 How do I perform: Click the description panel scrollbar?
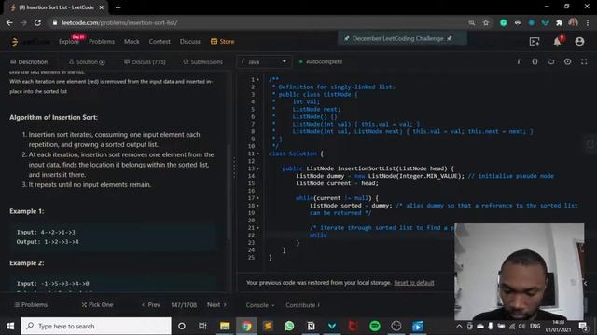pos(229,192)
